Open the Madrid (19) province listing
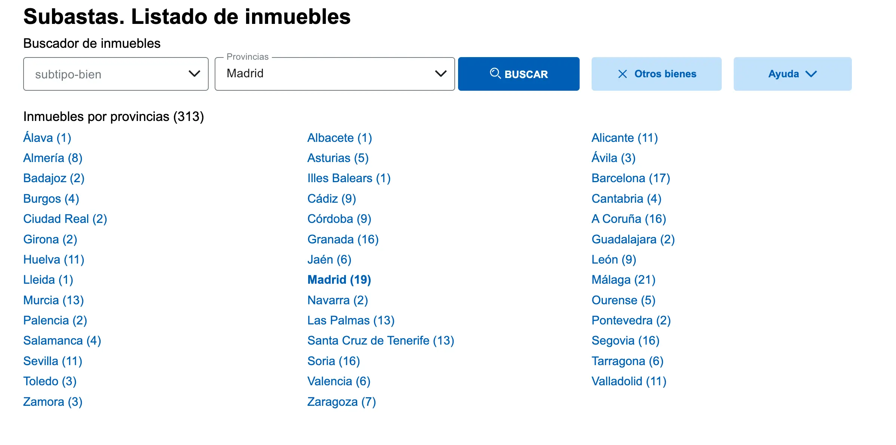The width and height of the screenshot is (896, 445). pos(338,279)
